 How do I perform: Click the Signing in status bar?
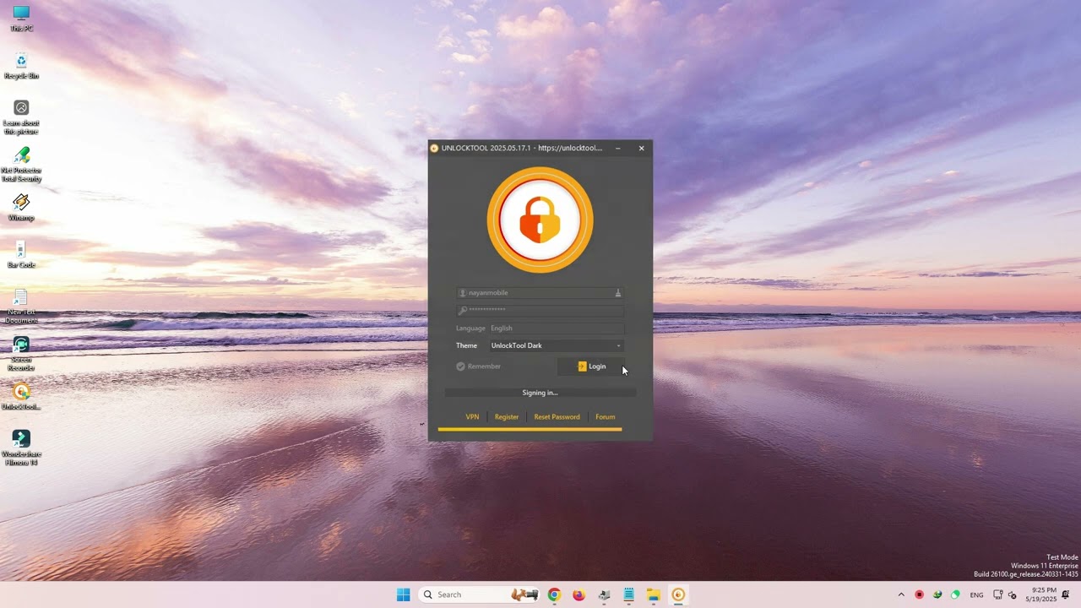coord(540,393)
